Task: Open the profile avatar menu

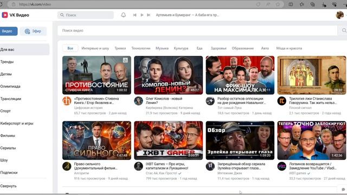Action: click(x=340, y=15)
